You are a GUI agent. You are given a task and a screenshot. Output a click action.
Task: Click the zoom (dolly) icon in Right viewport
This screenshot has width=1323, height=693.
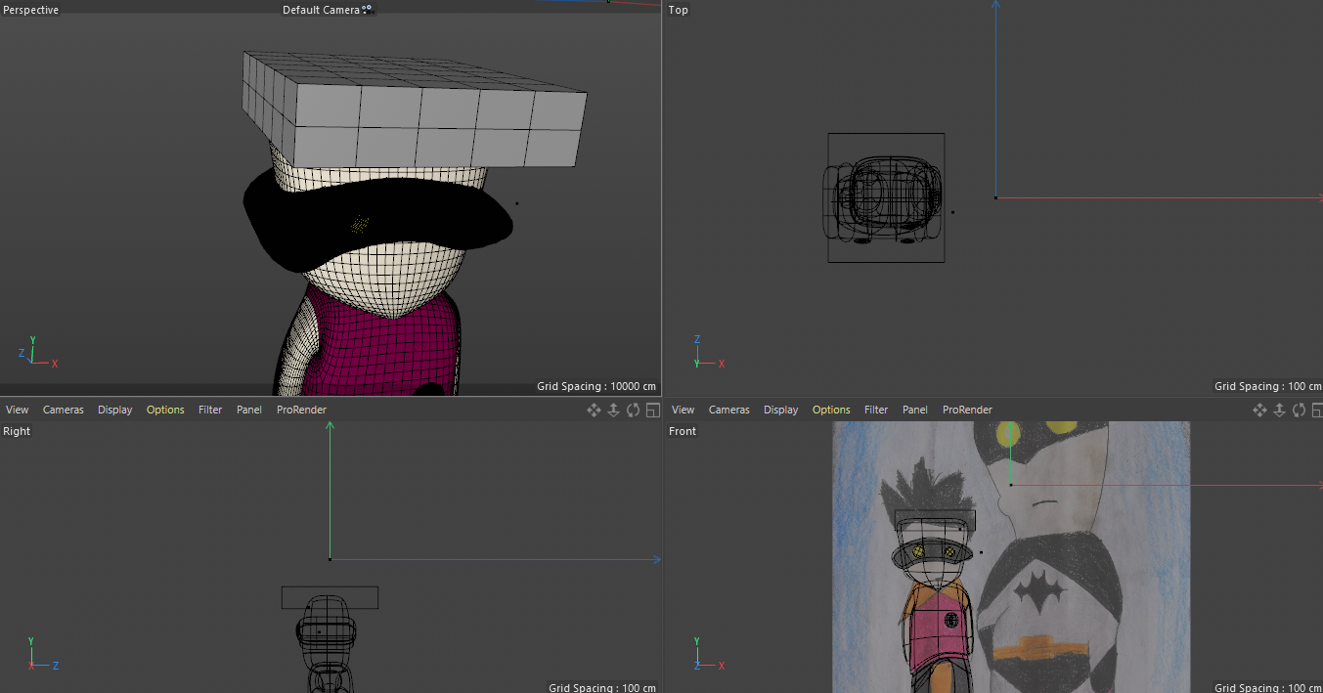(614, 411)
